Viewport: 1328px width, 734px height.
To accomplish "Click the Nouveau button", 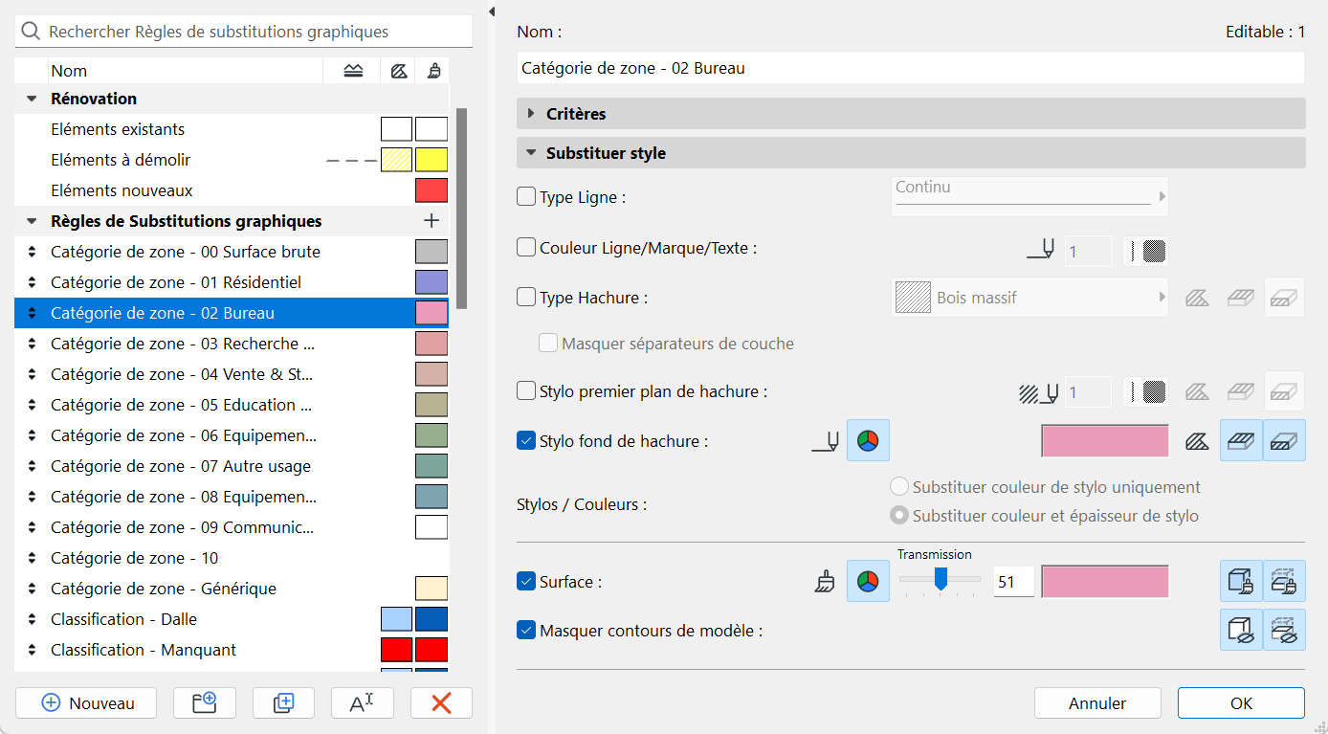I will 87,703.
